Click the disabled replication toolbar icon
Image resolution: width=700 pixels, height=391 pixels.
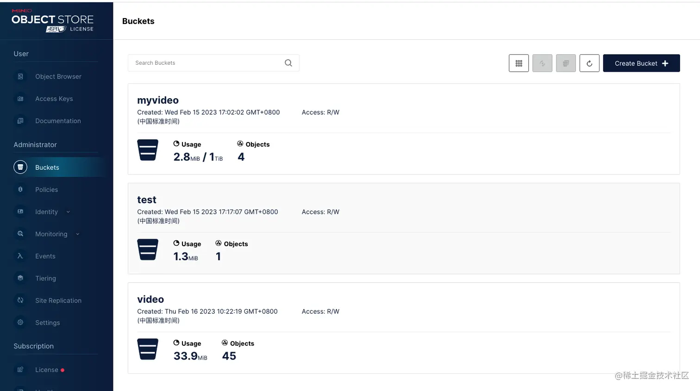coord(542,63)
